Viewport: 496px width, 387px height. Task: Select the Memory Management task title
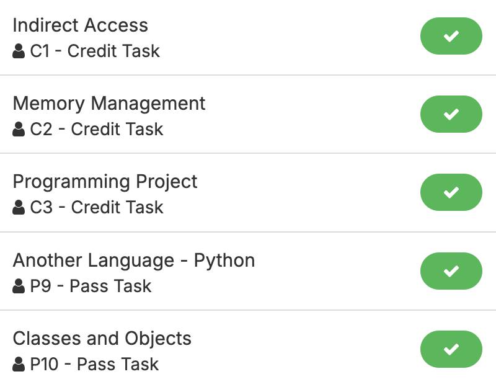(108, 104)
